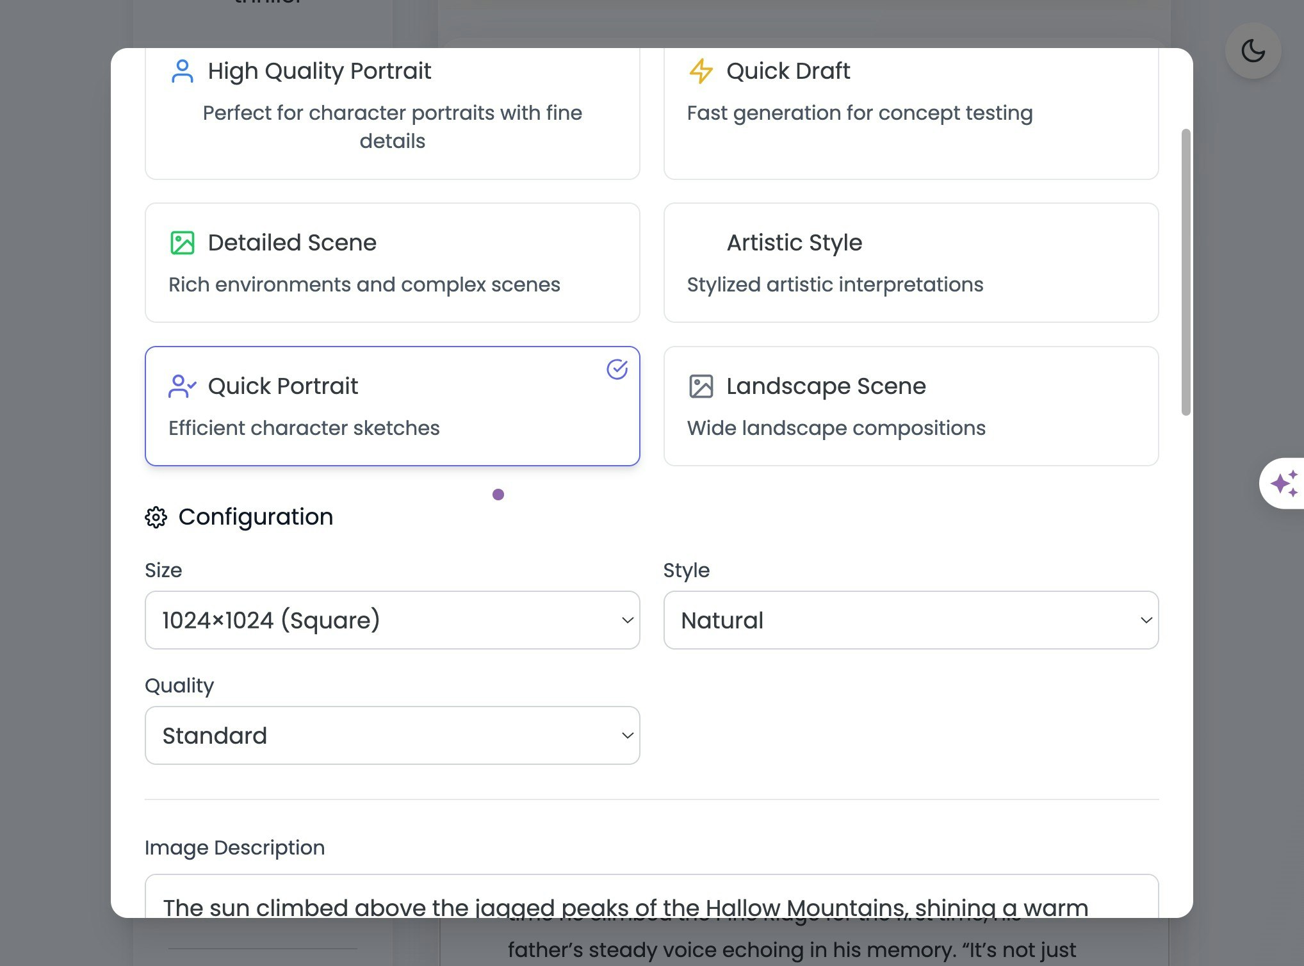Open the Style dropdown set to Natural
This screenshot has width=1304, height=966.
coord(911,620)
